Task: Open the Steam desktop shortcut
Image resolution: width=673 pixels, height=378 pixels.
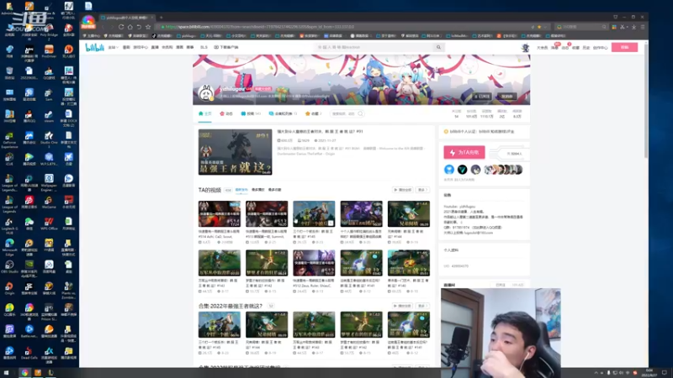Action: tap(49, 117)
